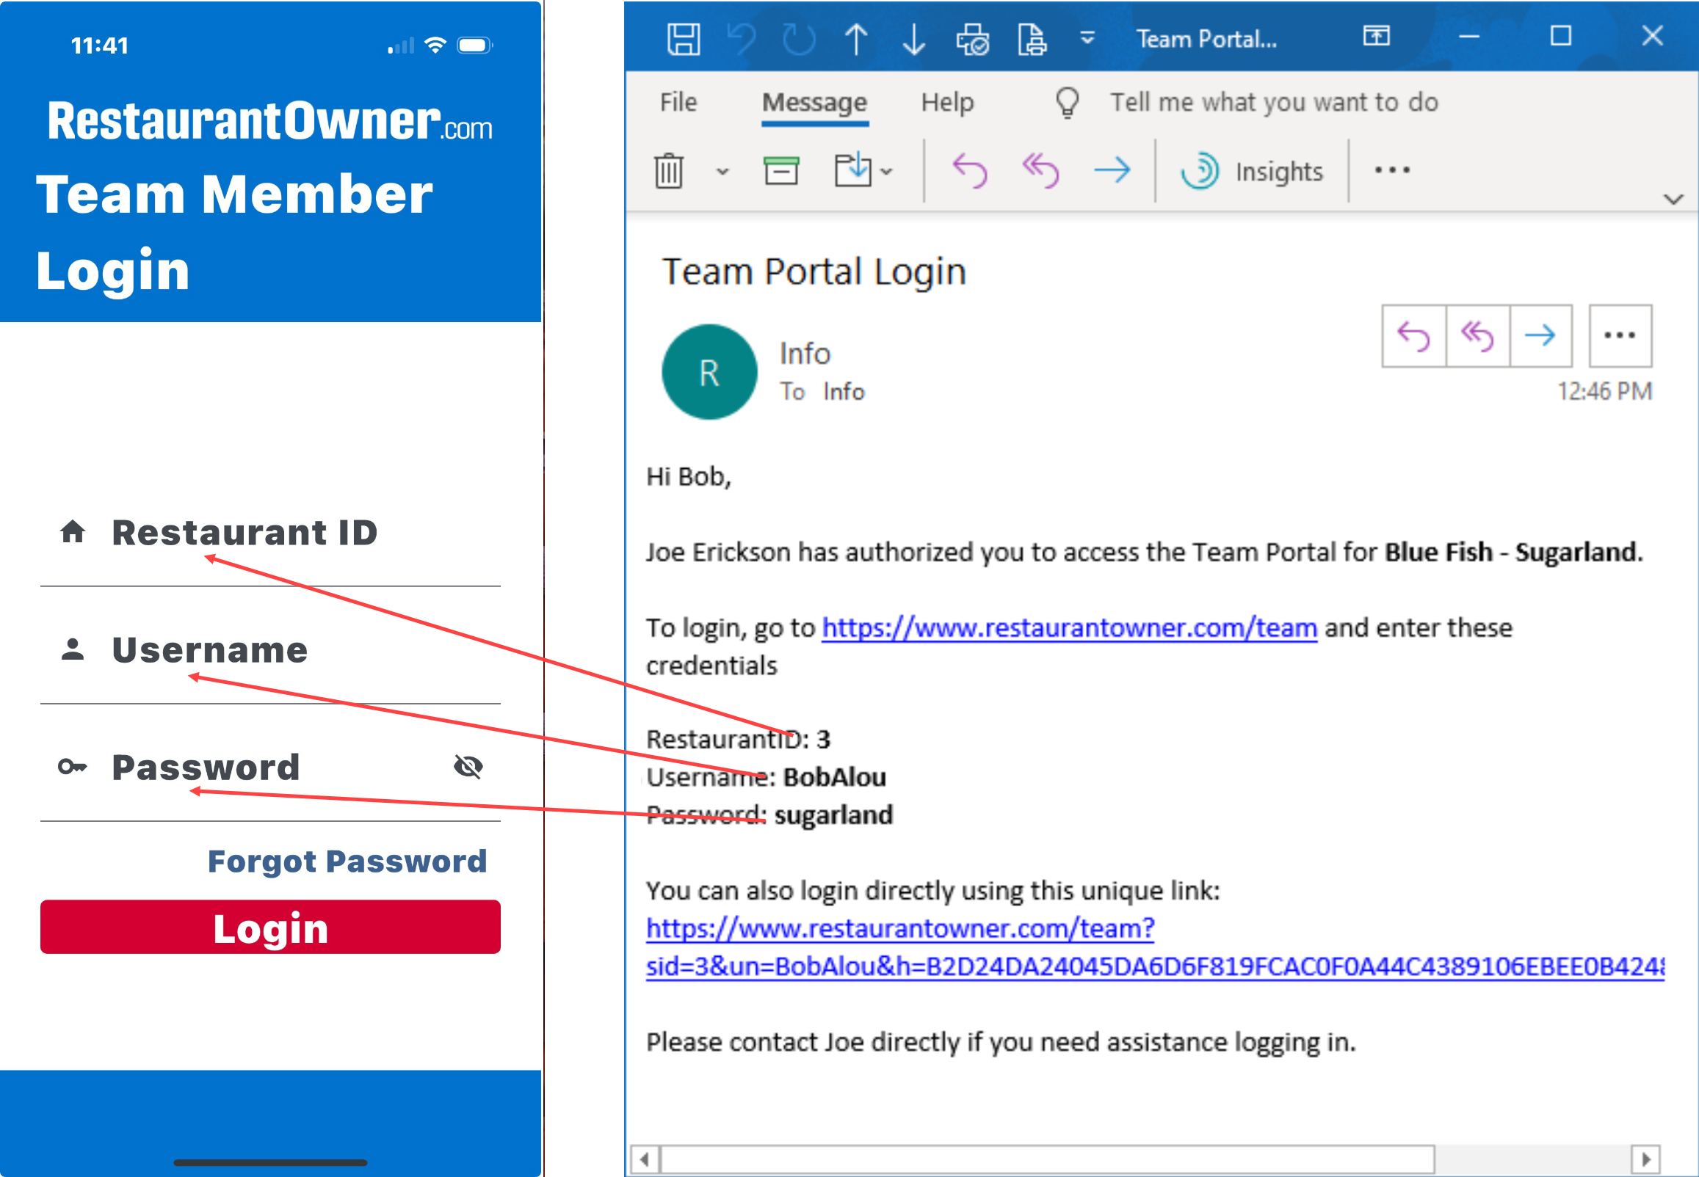The image size is (1699, 1177).
Task: Click the person icon beside Username
Action: (72, 649)
